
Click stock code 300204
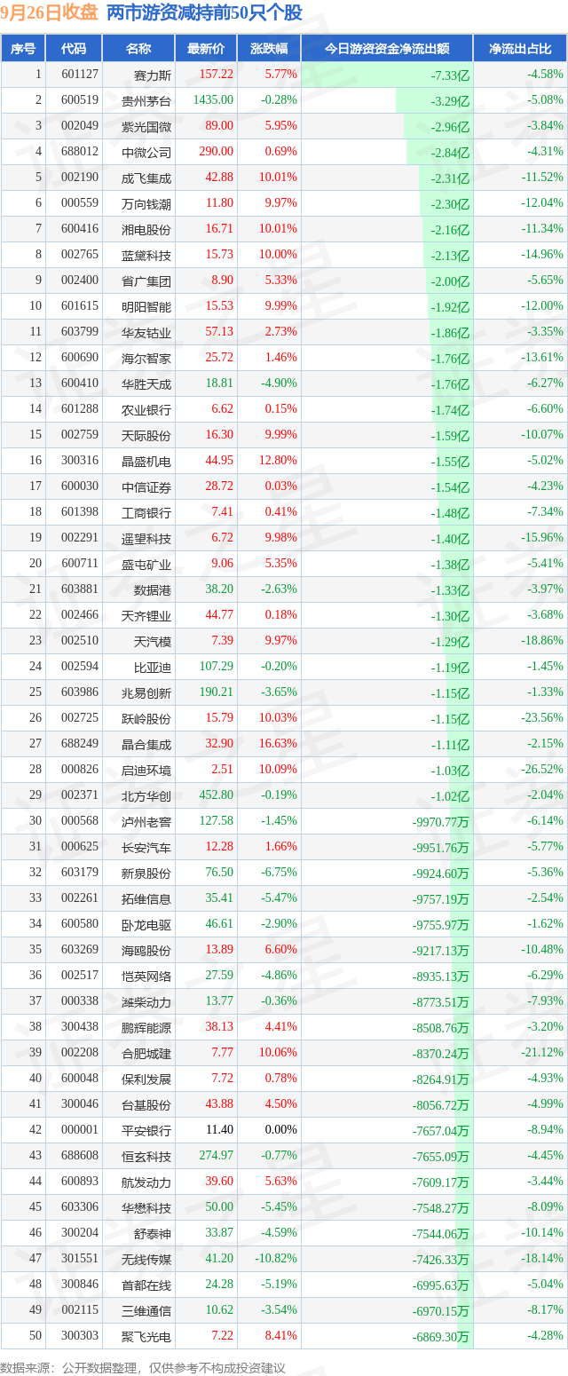(79, 1233)
